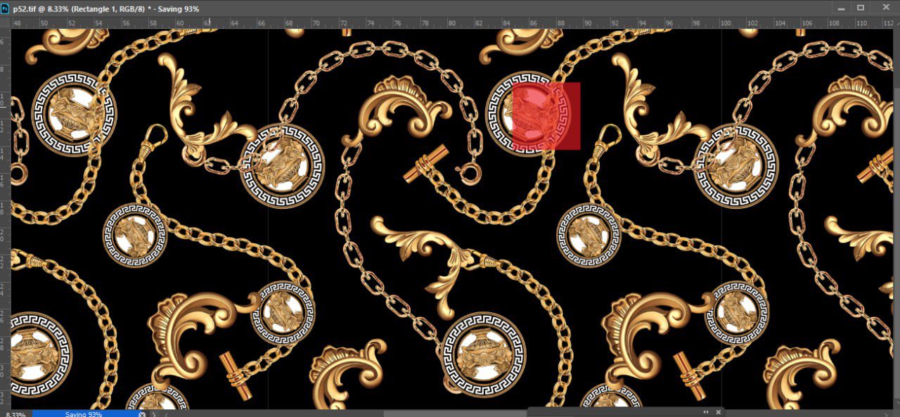The width and height of the screenshot is (900, 417).
Task: Click the horizontal scrollbar thumb
Action: (456, 414)
